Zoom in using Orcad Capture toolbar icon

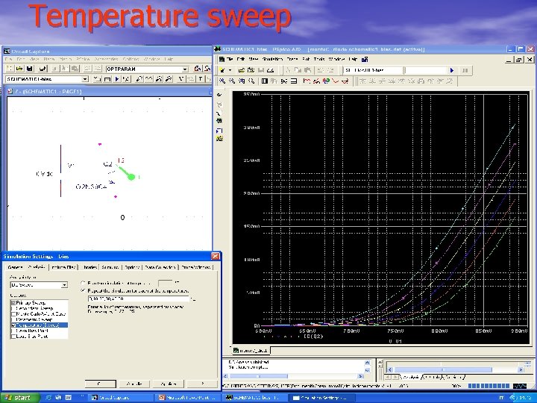click(197, 69)
